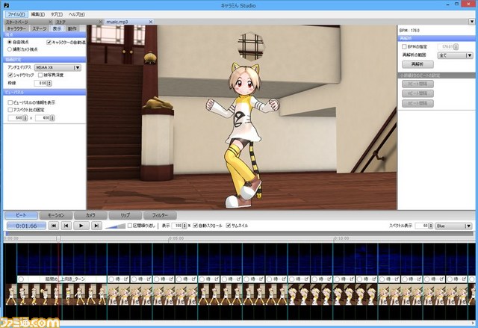Click the 0:10.00 mark on the ruler
This screenshot has width=478, height=328.
341,238
